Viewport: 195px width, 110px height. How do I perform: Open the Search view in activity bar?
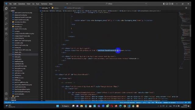point(6,13)
